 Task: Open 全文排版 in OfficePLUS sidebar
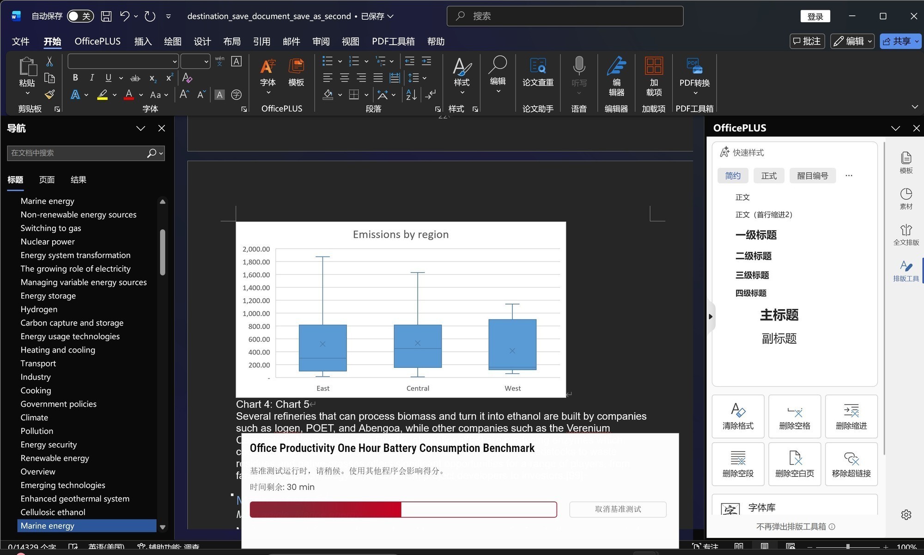tap(906, 234)
